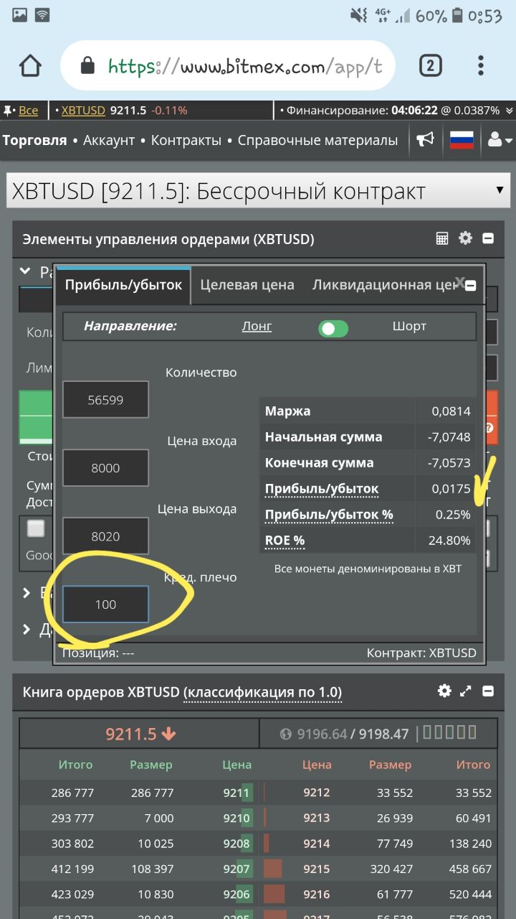Expand the funding bar double chevron
516x919 pixels.
point(509,111)
